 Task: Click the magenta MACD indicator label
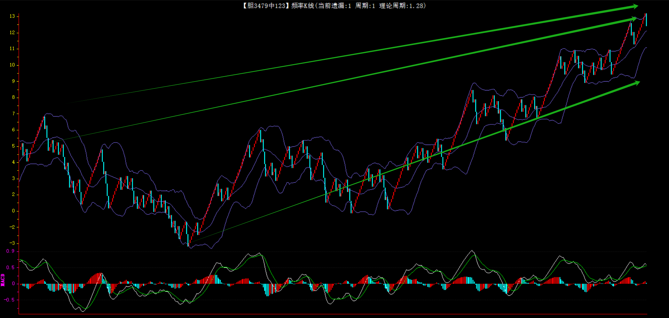click(x=3, y=280)
